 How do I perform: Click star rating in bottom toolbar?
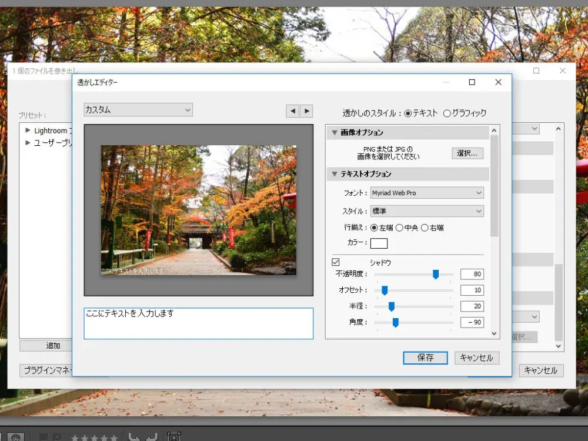coord(95,438)
